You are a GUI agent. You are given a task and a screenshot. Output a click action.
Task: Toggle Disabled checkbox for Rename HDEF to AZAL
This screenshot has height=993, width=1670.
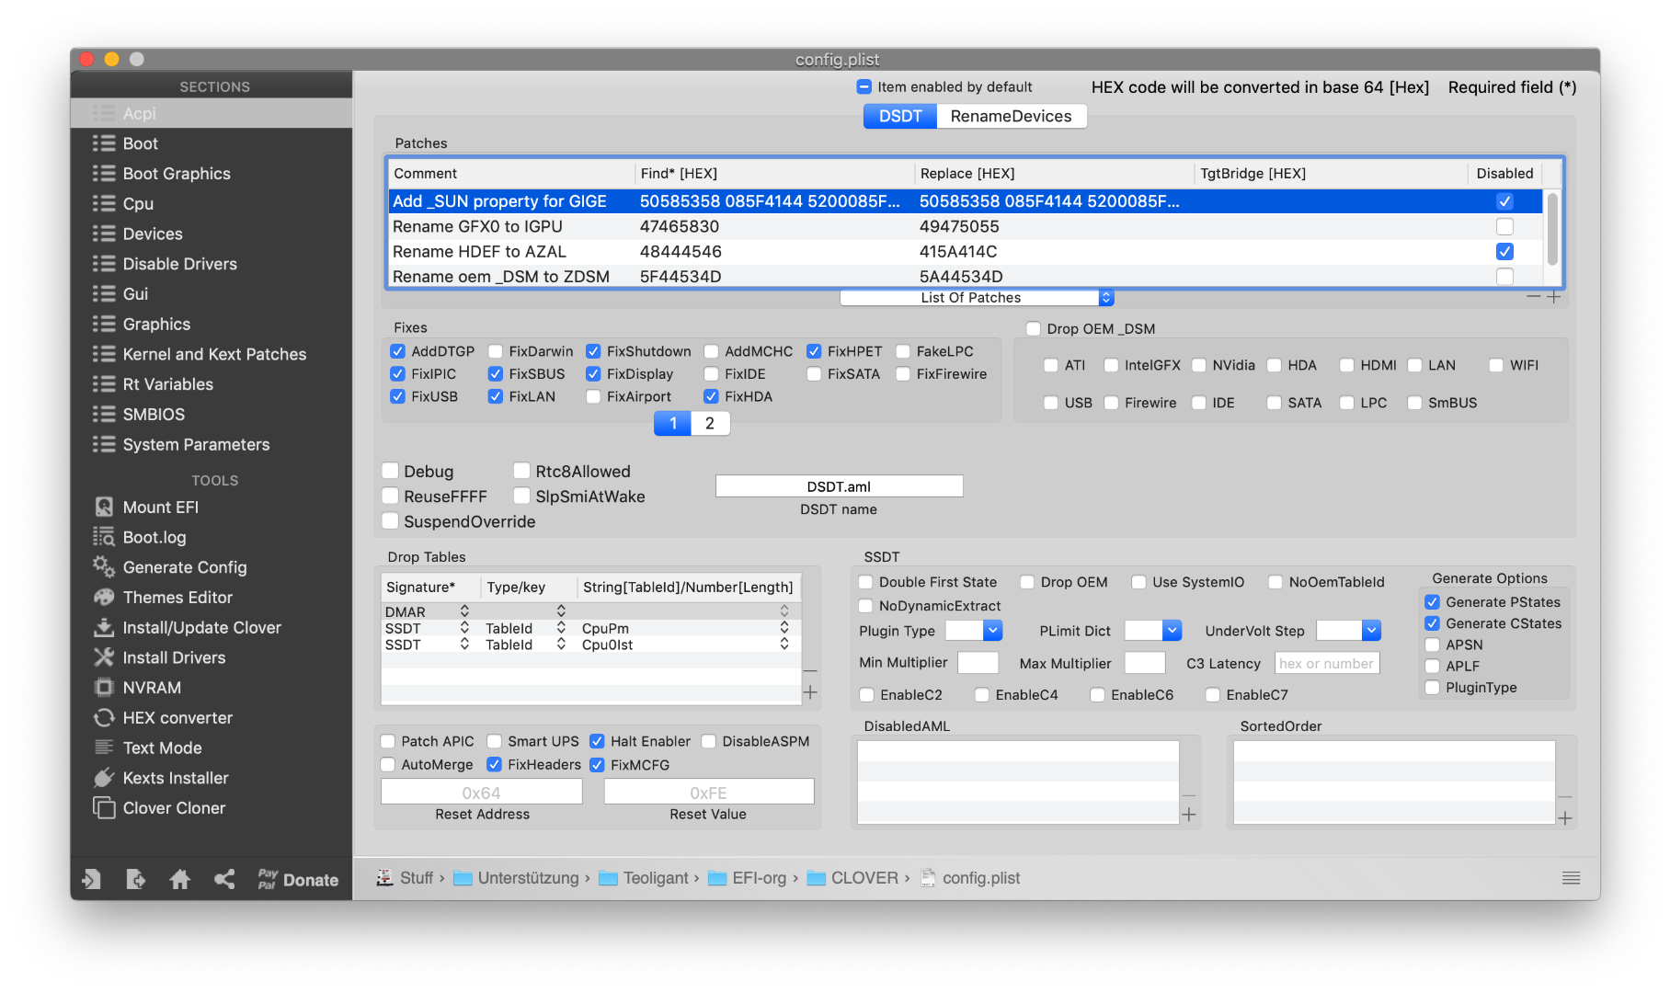[1504, 251]
